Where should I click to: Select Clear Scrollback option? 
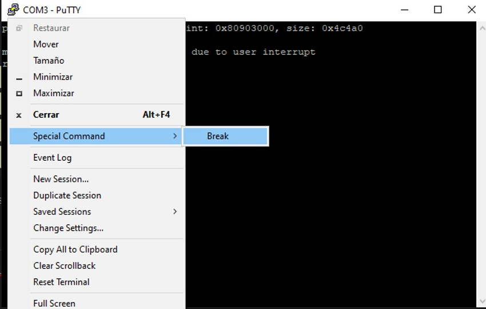[64, 266]
